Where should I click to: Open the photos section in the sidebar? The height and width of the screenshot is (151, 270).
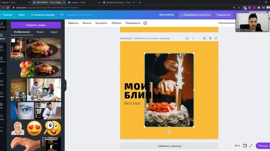(x=2, y=48)
